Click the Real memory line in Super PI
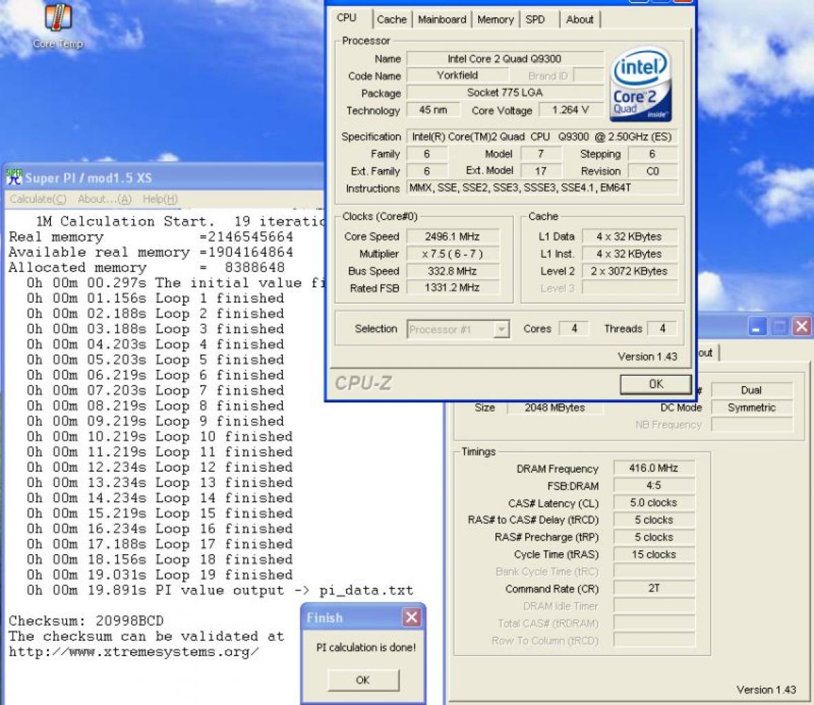 point(151,237)
